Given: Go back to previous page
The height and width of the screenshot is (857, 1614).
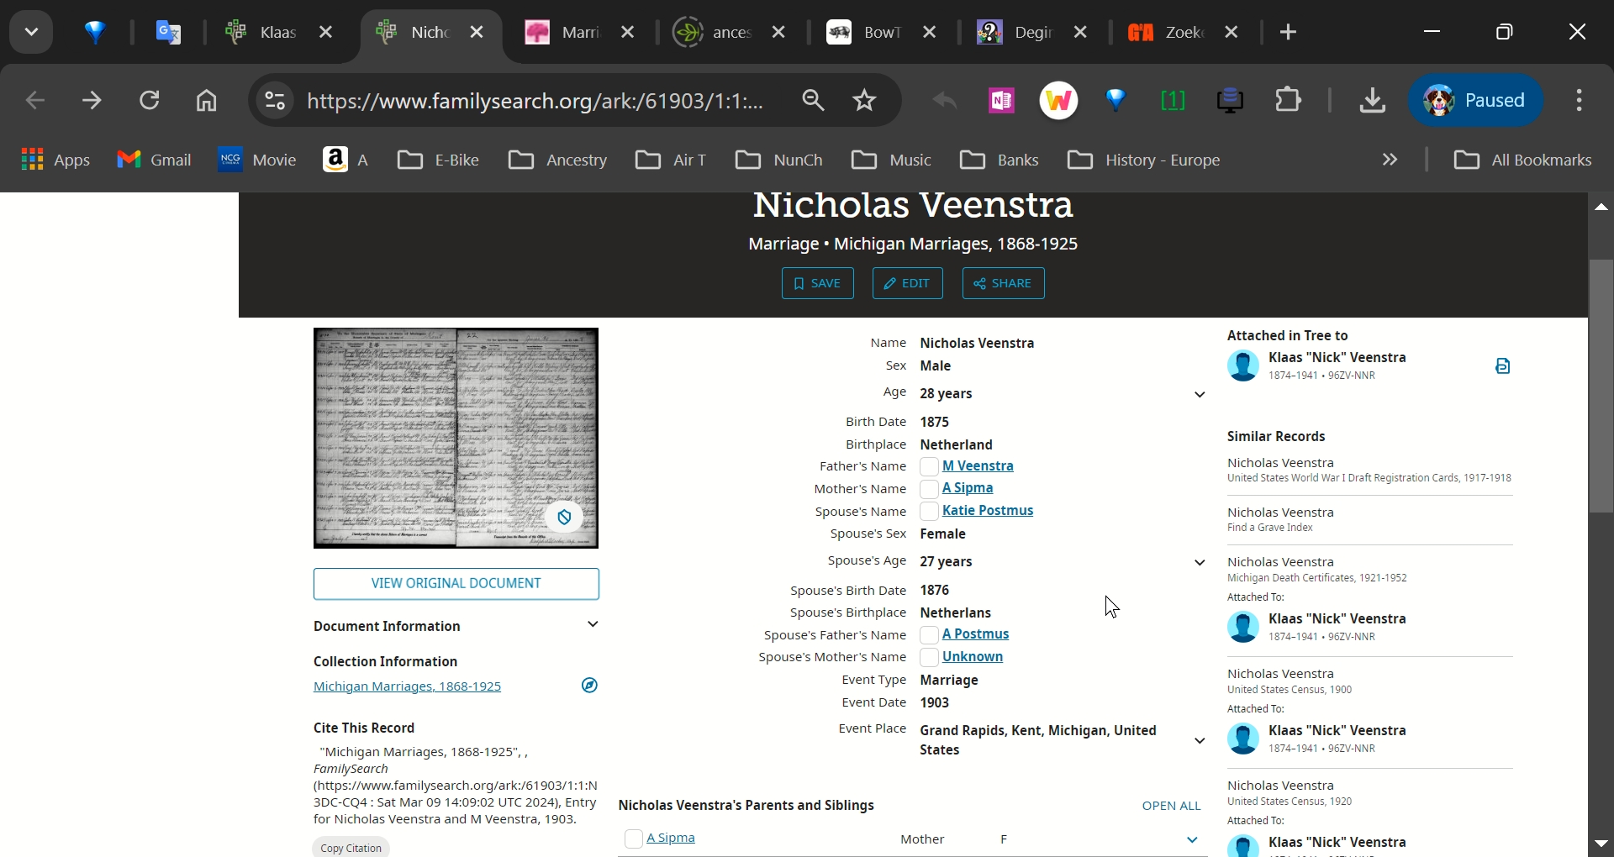Looking at the screenshot, I should (35, 101).
